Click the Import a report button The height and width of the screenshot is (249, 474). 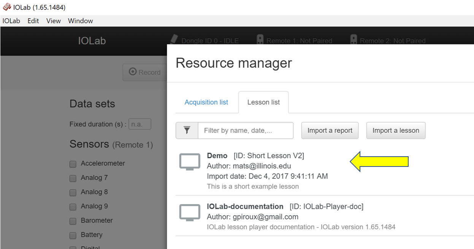330,130
